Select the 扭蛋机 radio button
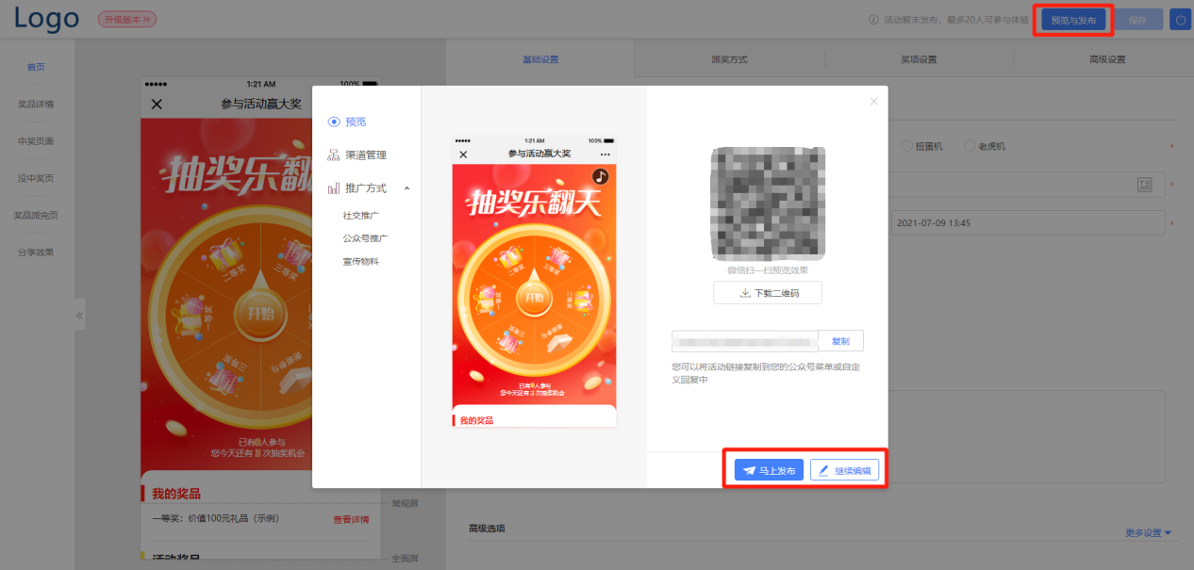The image size is (1194, 570). click(x=907, y=146)
